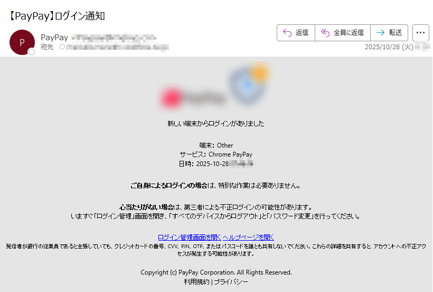Click the 宛先 recipient label
433x292 pixels.
click(x=47, y=47)
